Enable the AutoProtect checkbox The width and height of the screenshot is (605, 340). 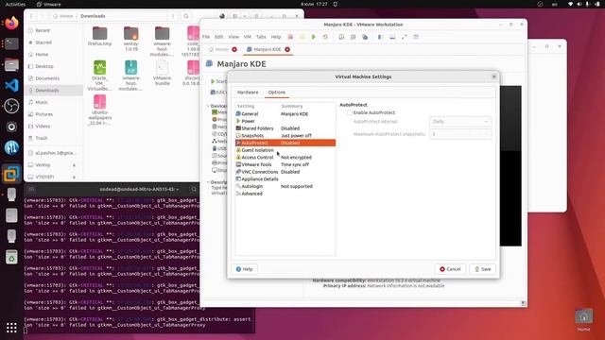(350, 112)
